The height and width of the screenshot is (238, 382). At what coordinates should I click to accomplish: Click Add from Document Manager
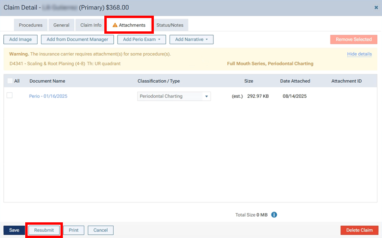pos(77,39)
